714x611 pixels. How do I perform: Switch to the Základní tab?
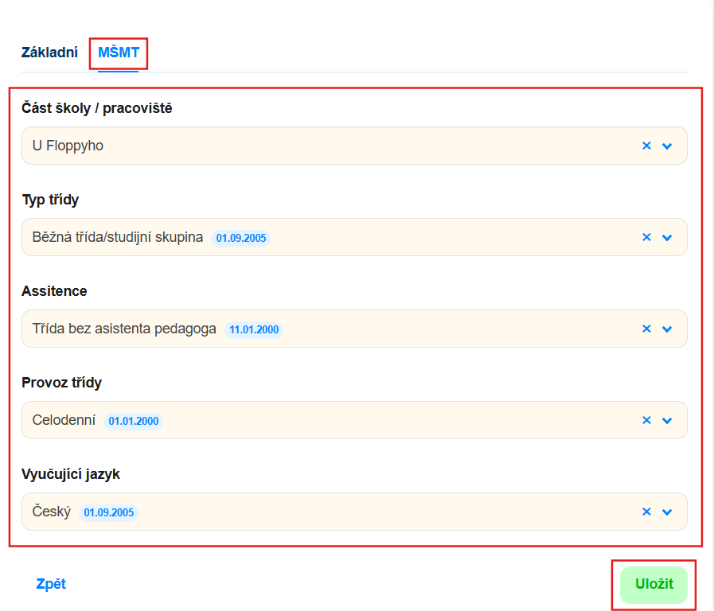point(49,53)
